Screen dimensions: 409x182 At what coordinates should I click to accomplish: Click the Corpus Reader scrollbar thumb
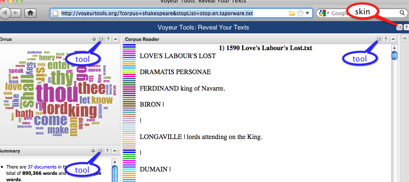pyautogui.click(x=394, y=55)
